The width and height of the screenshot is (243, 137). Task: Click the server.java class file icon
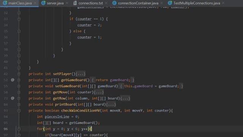[x=43, y=3]
